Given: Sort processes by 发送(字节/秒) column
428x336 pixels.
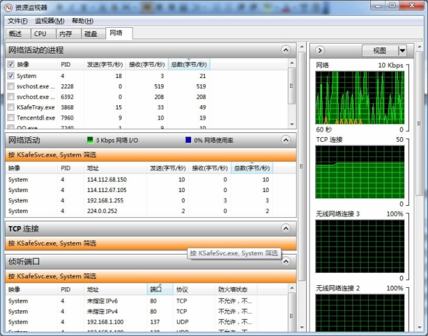Looking at the screenshot, I should click(x=105, y=64).
